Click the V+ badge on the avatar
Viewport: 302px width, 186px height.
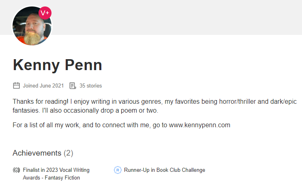(45, 13)
